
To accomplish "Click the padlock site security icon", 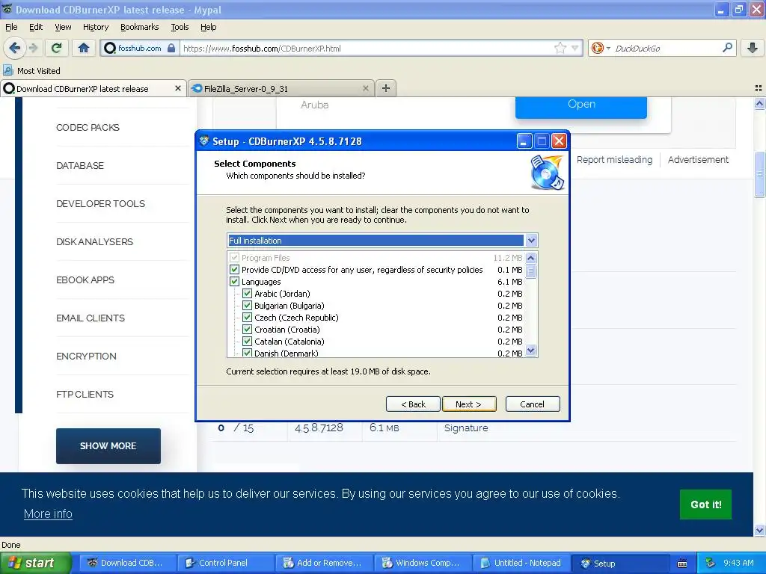I will pos(171,48).
